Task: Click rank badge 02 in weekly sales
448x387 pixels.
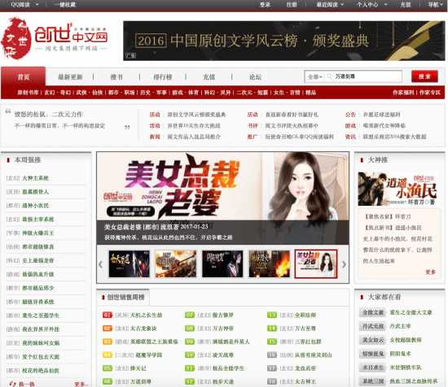Action: coord(108,328)
